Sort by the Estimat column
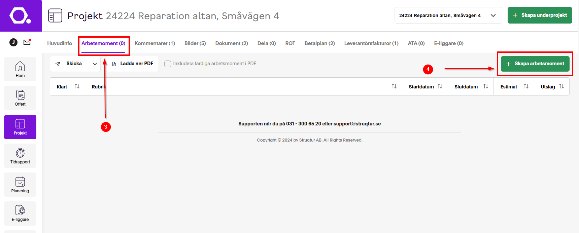The image size is (579, 233). click(526, 86)
